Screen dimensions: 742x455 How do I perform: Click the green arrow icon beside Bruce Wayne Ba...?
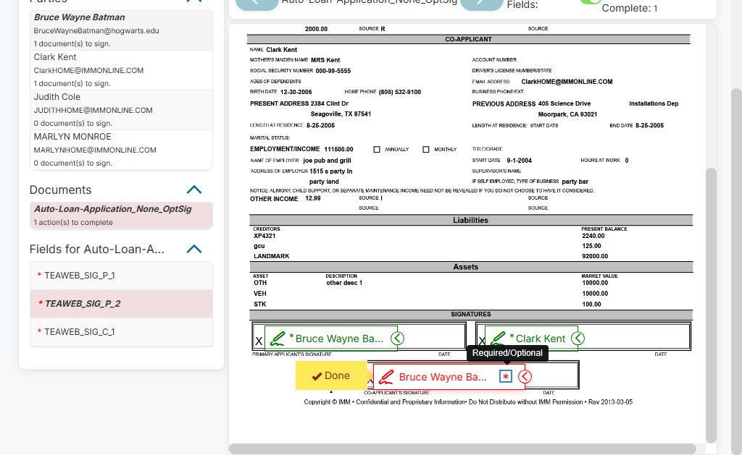[398, 339]
